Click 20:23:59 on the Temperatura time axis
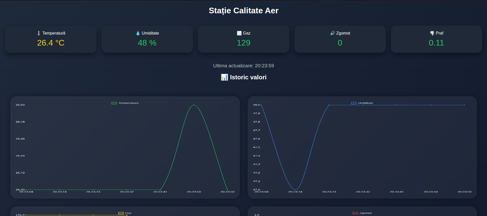Screen dimensions: 487x216 (x=227, y=192)
